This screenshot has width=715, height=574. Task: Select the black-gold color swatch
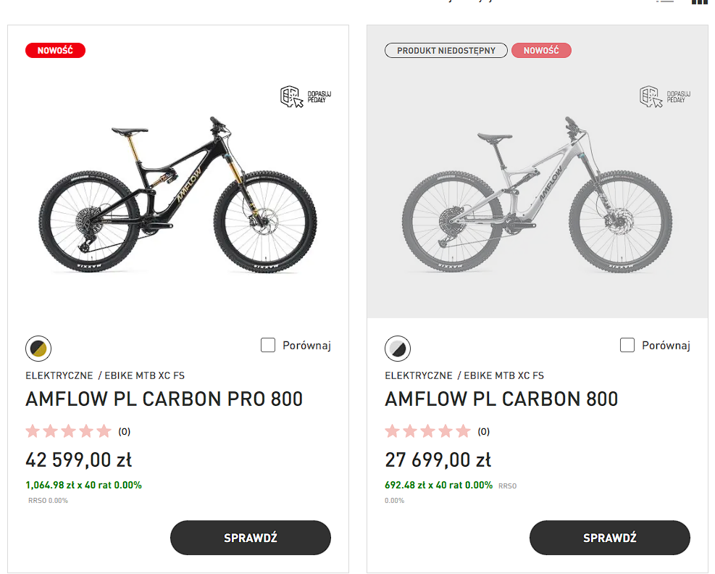click(x=38, y=349)
